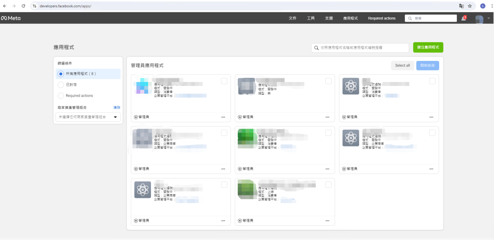Select the Required actions radio filter
The image size is (494, 240).
[61, 96]
